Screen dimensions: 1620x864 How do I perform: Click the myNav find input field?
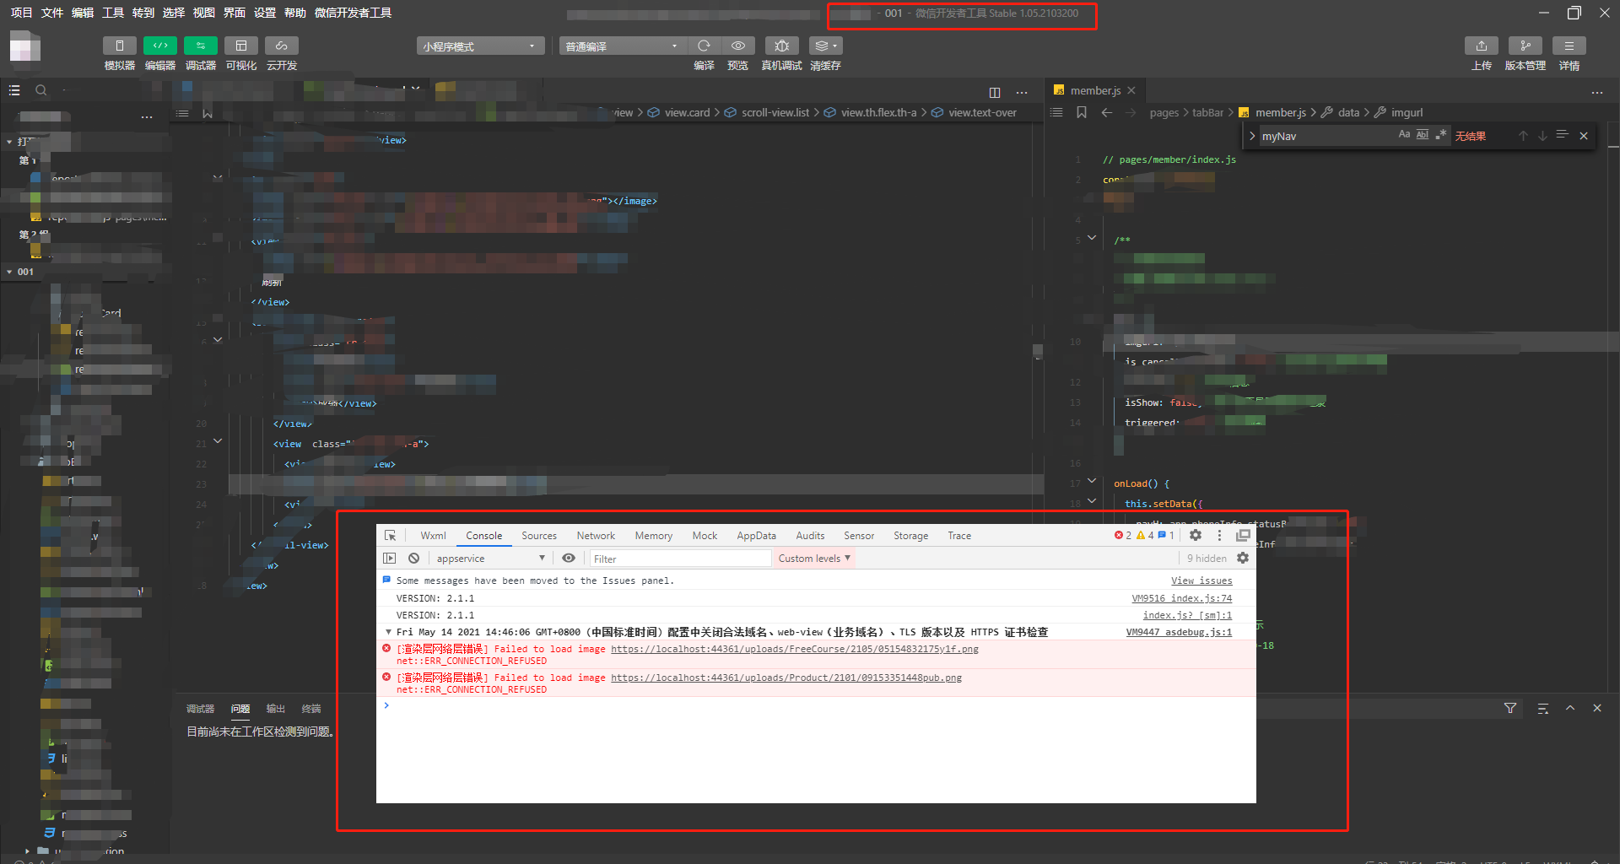coord(1326,136)
